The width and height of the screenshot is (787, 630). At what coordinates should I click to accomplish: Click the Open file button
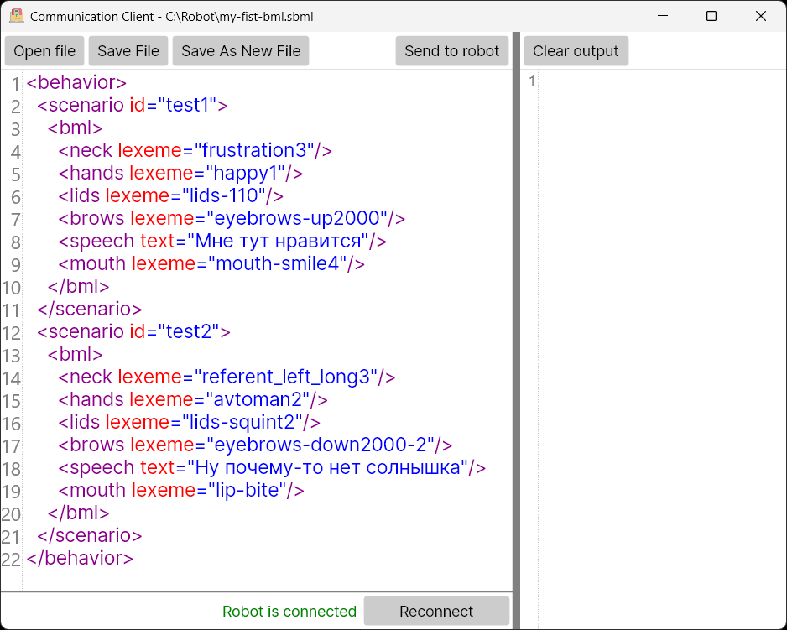pyautogui.click(x=44, y=50)
